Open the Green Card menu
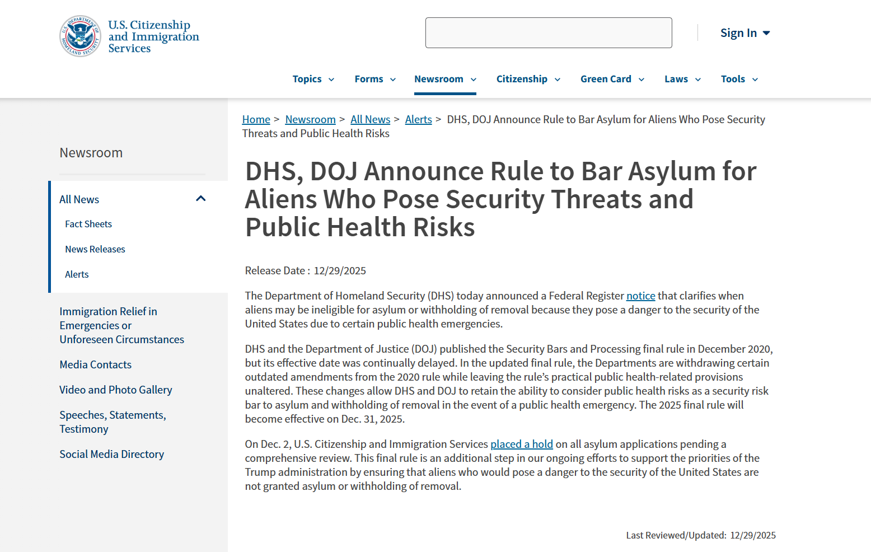871x552 pixels. pyautogui.click(x=612, y=79)
